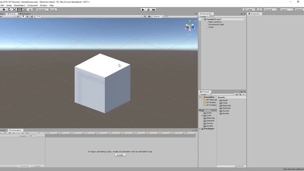Collapse the SampleScene tree row
Screen dimensions: 304x171
coord(202,19)
